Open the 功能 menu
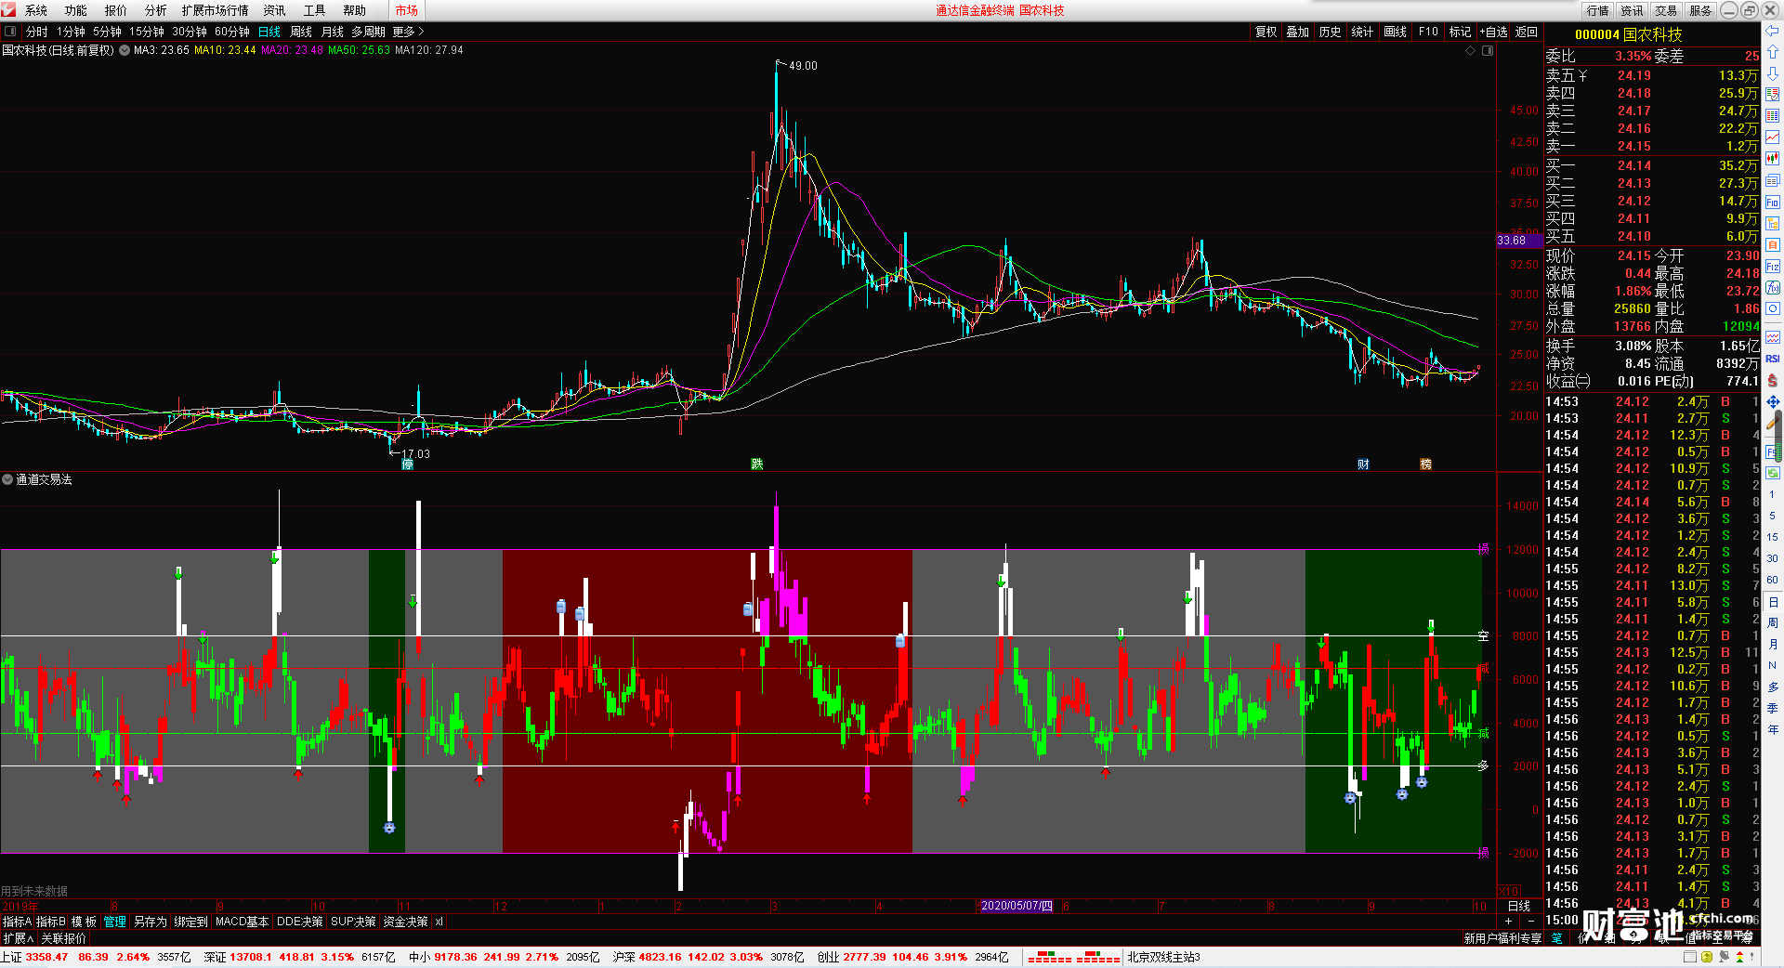The width and height of the screenshot is (1784, 968). (76, 10)
